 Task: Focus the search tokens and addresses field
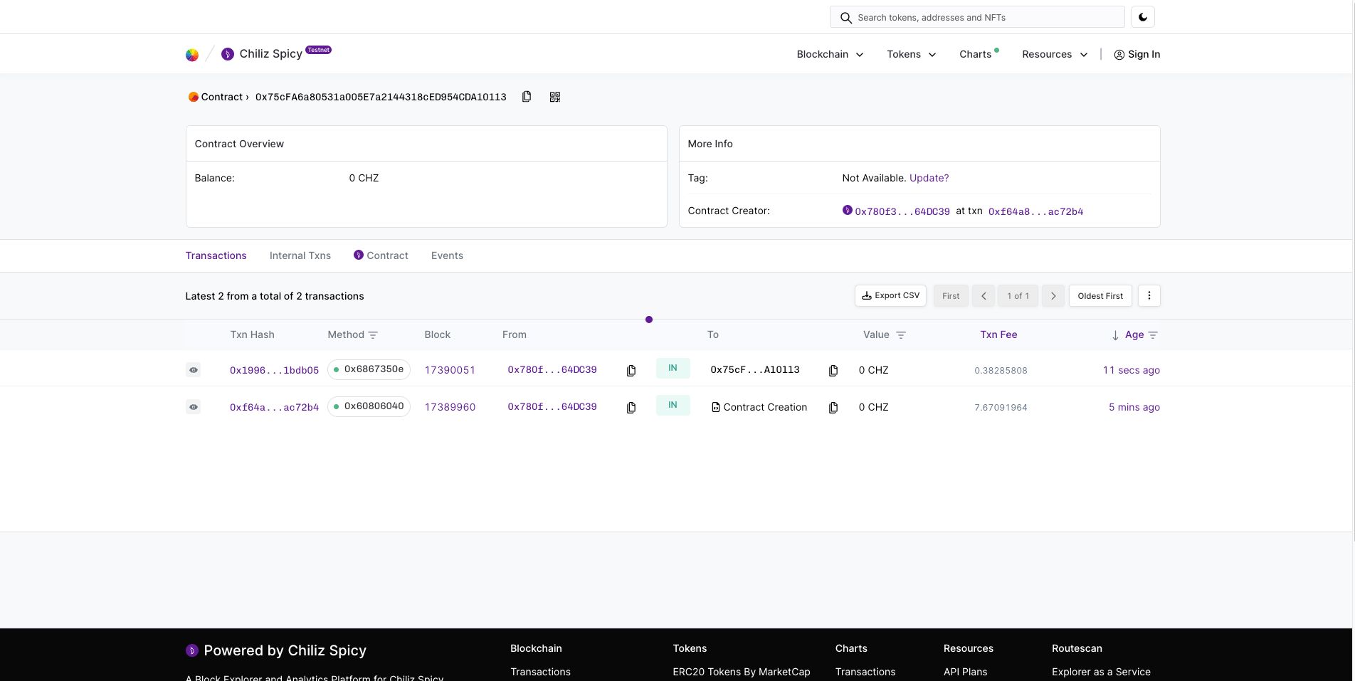pyautogui.click(x=977, y=17)
